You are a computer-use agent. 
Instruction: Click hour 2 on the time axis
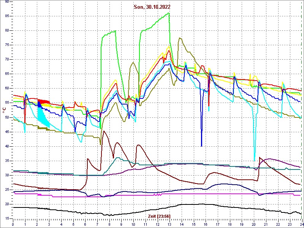pyautogui.click(x=37, y=224)
